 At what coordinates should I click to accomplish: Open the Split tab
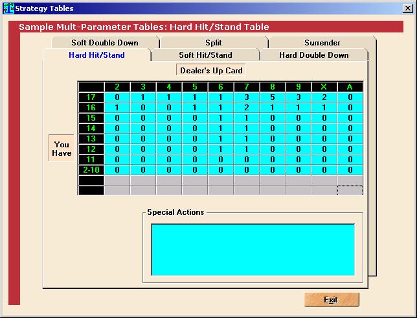[x=213, y=43]
